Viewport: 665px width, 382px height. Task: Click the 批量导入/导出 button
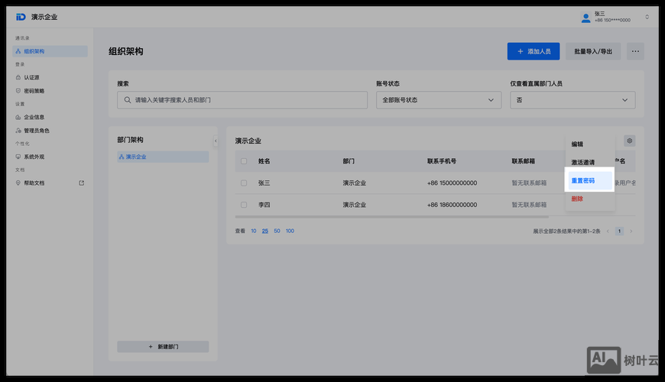593,51
